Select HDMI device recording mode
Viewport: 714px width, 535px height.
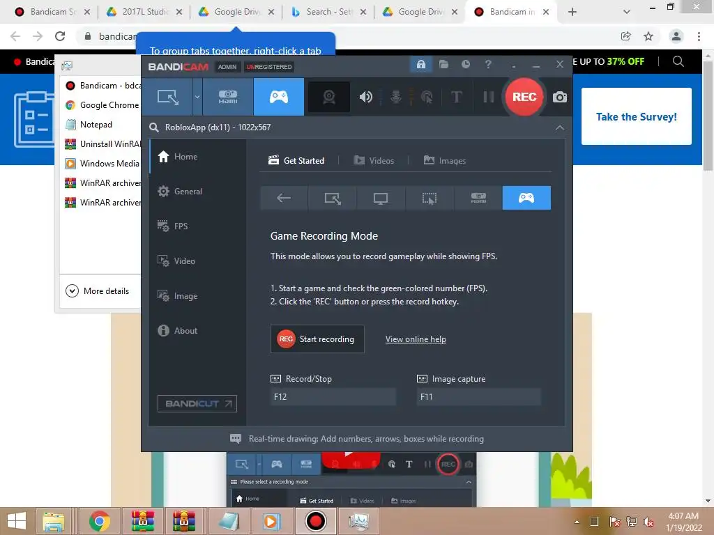[228, 97]
